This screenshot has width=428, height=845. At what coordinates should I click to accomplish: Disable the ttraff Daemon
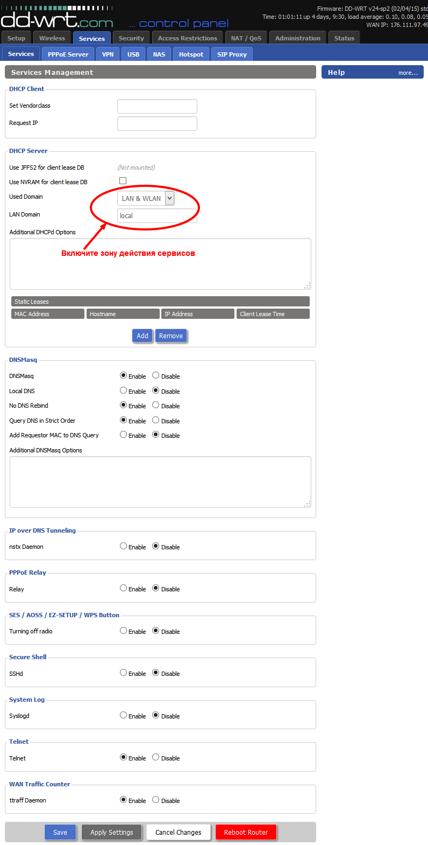pos(155,800)
